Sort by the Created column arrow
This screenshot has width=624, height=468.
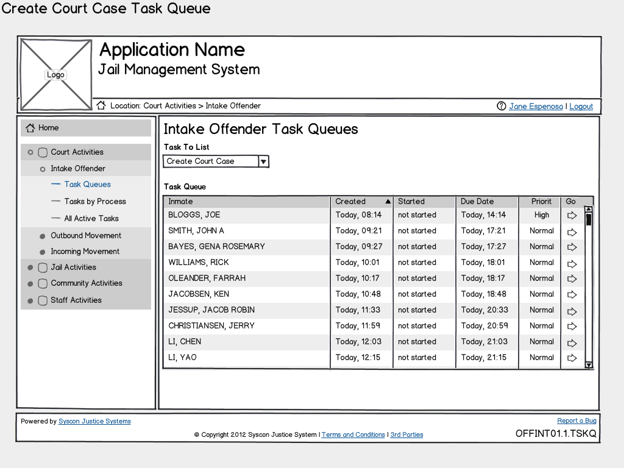click(388, 202)
